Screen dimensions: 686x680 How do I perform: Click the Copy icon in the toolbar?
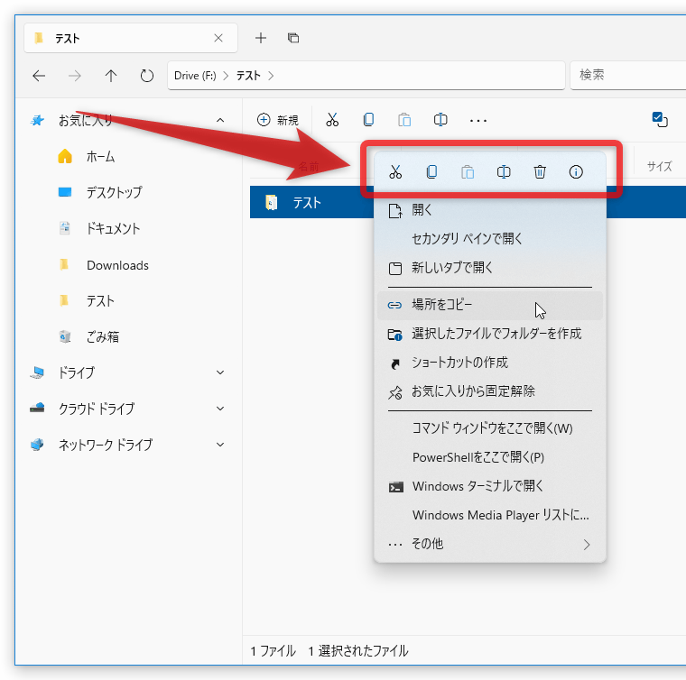point(369,120)
